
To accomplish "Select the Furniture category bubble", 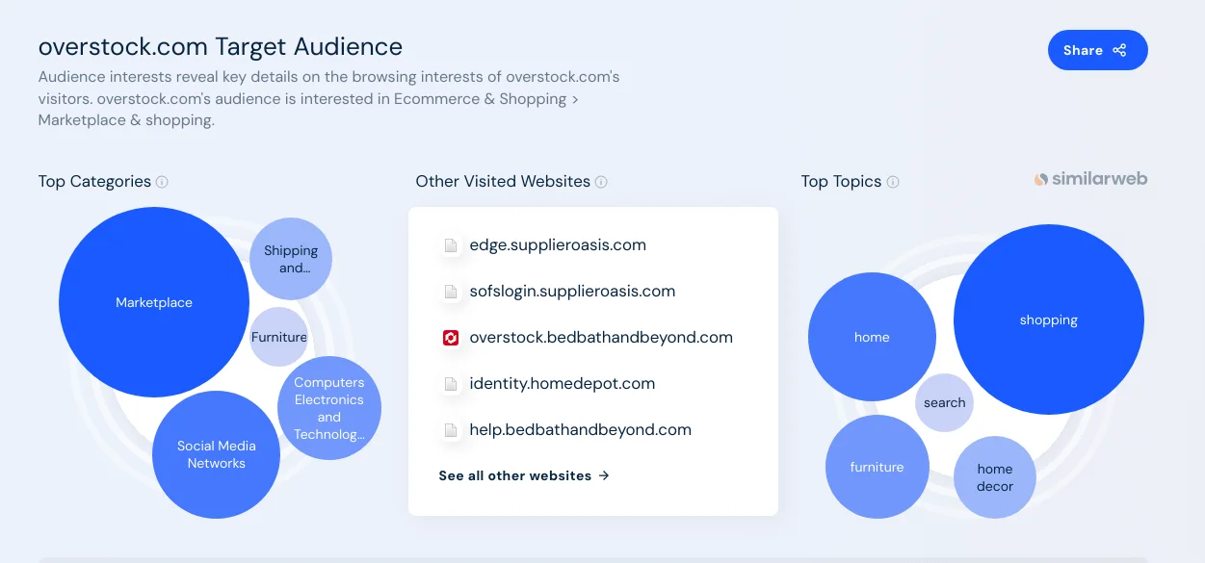I will [279, 337].
